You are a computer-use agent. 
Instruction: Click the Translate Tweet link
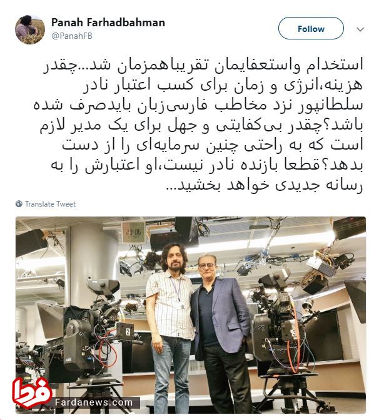pyautogui.click(x=50, y=204)
